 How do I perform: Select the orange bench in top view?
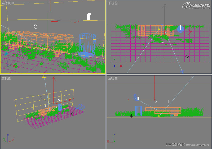point(156,31)
